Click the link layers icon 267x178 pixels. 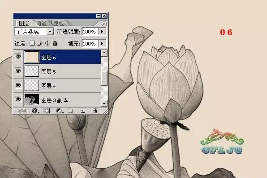[x=22, y=111]
